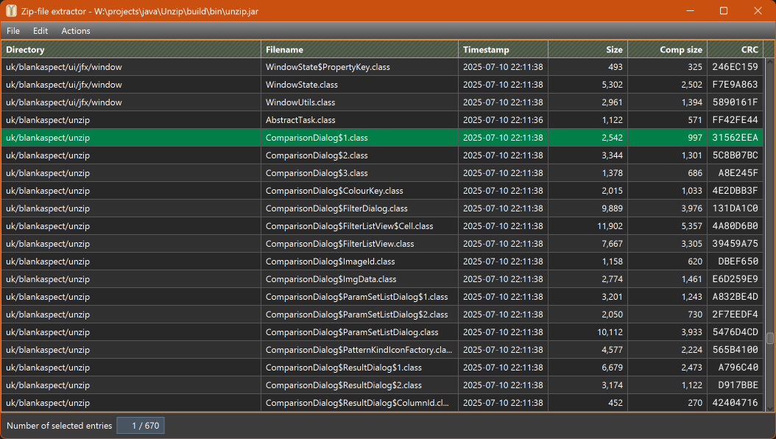Viewport: 776px width, 439px height.
Task: Click the CRC value 131DA1C0
Action: (x=735, y=208)
